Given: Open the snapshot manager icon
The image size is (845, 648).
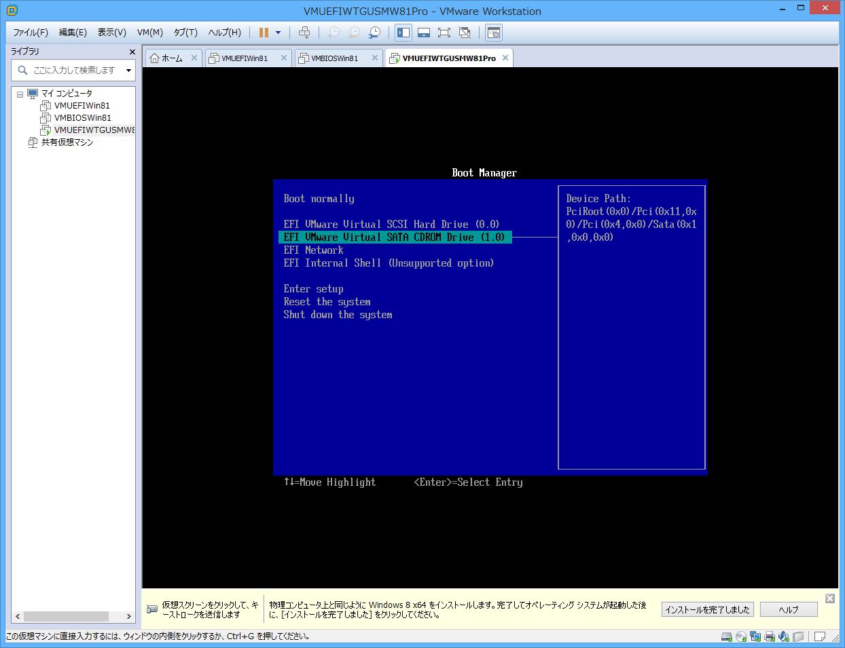Looking at the screenshot, I should click(374, 33).
